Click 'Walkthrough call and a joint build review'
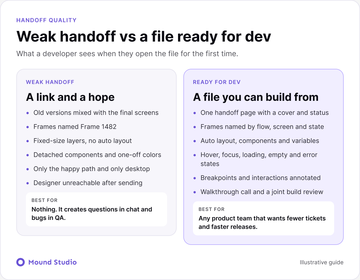 coord(262,192)
